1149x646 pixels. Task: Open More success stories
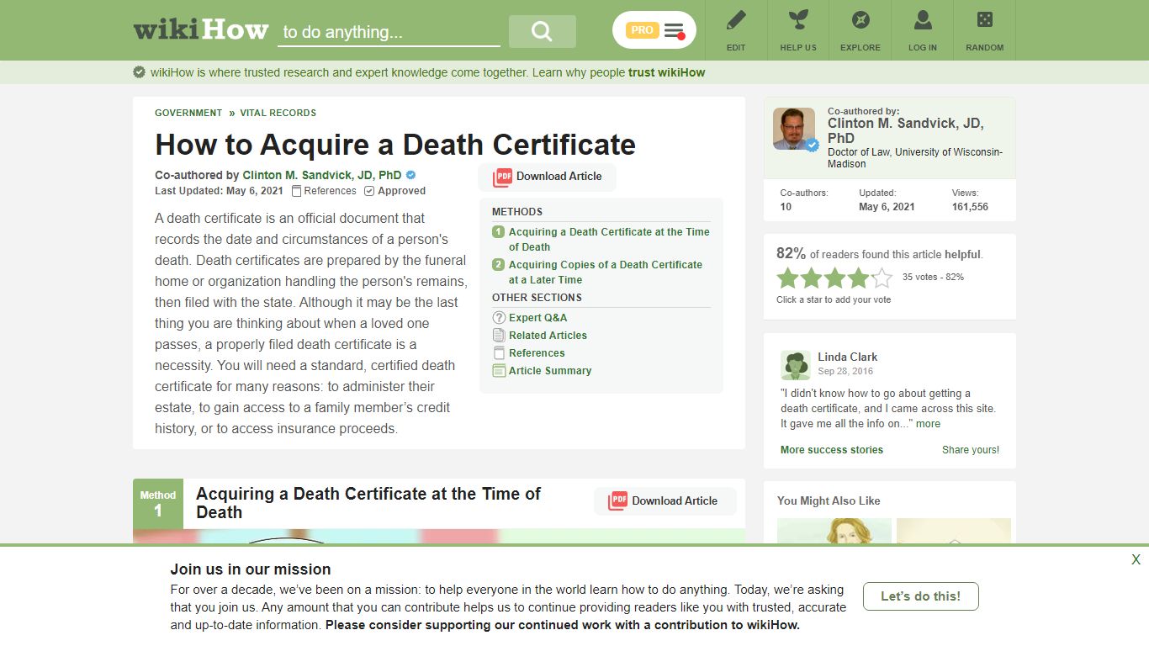(832, 450)
